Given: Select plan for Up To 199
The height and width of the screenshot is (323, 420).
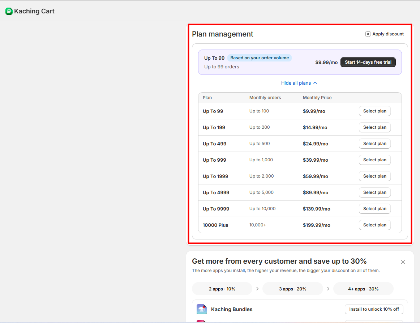Looking at the screenshot, I should 374,127.
